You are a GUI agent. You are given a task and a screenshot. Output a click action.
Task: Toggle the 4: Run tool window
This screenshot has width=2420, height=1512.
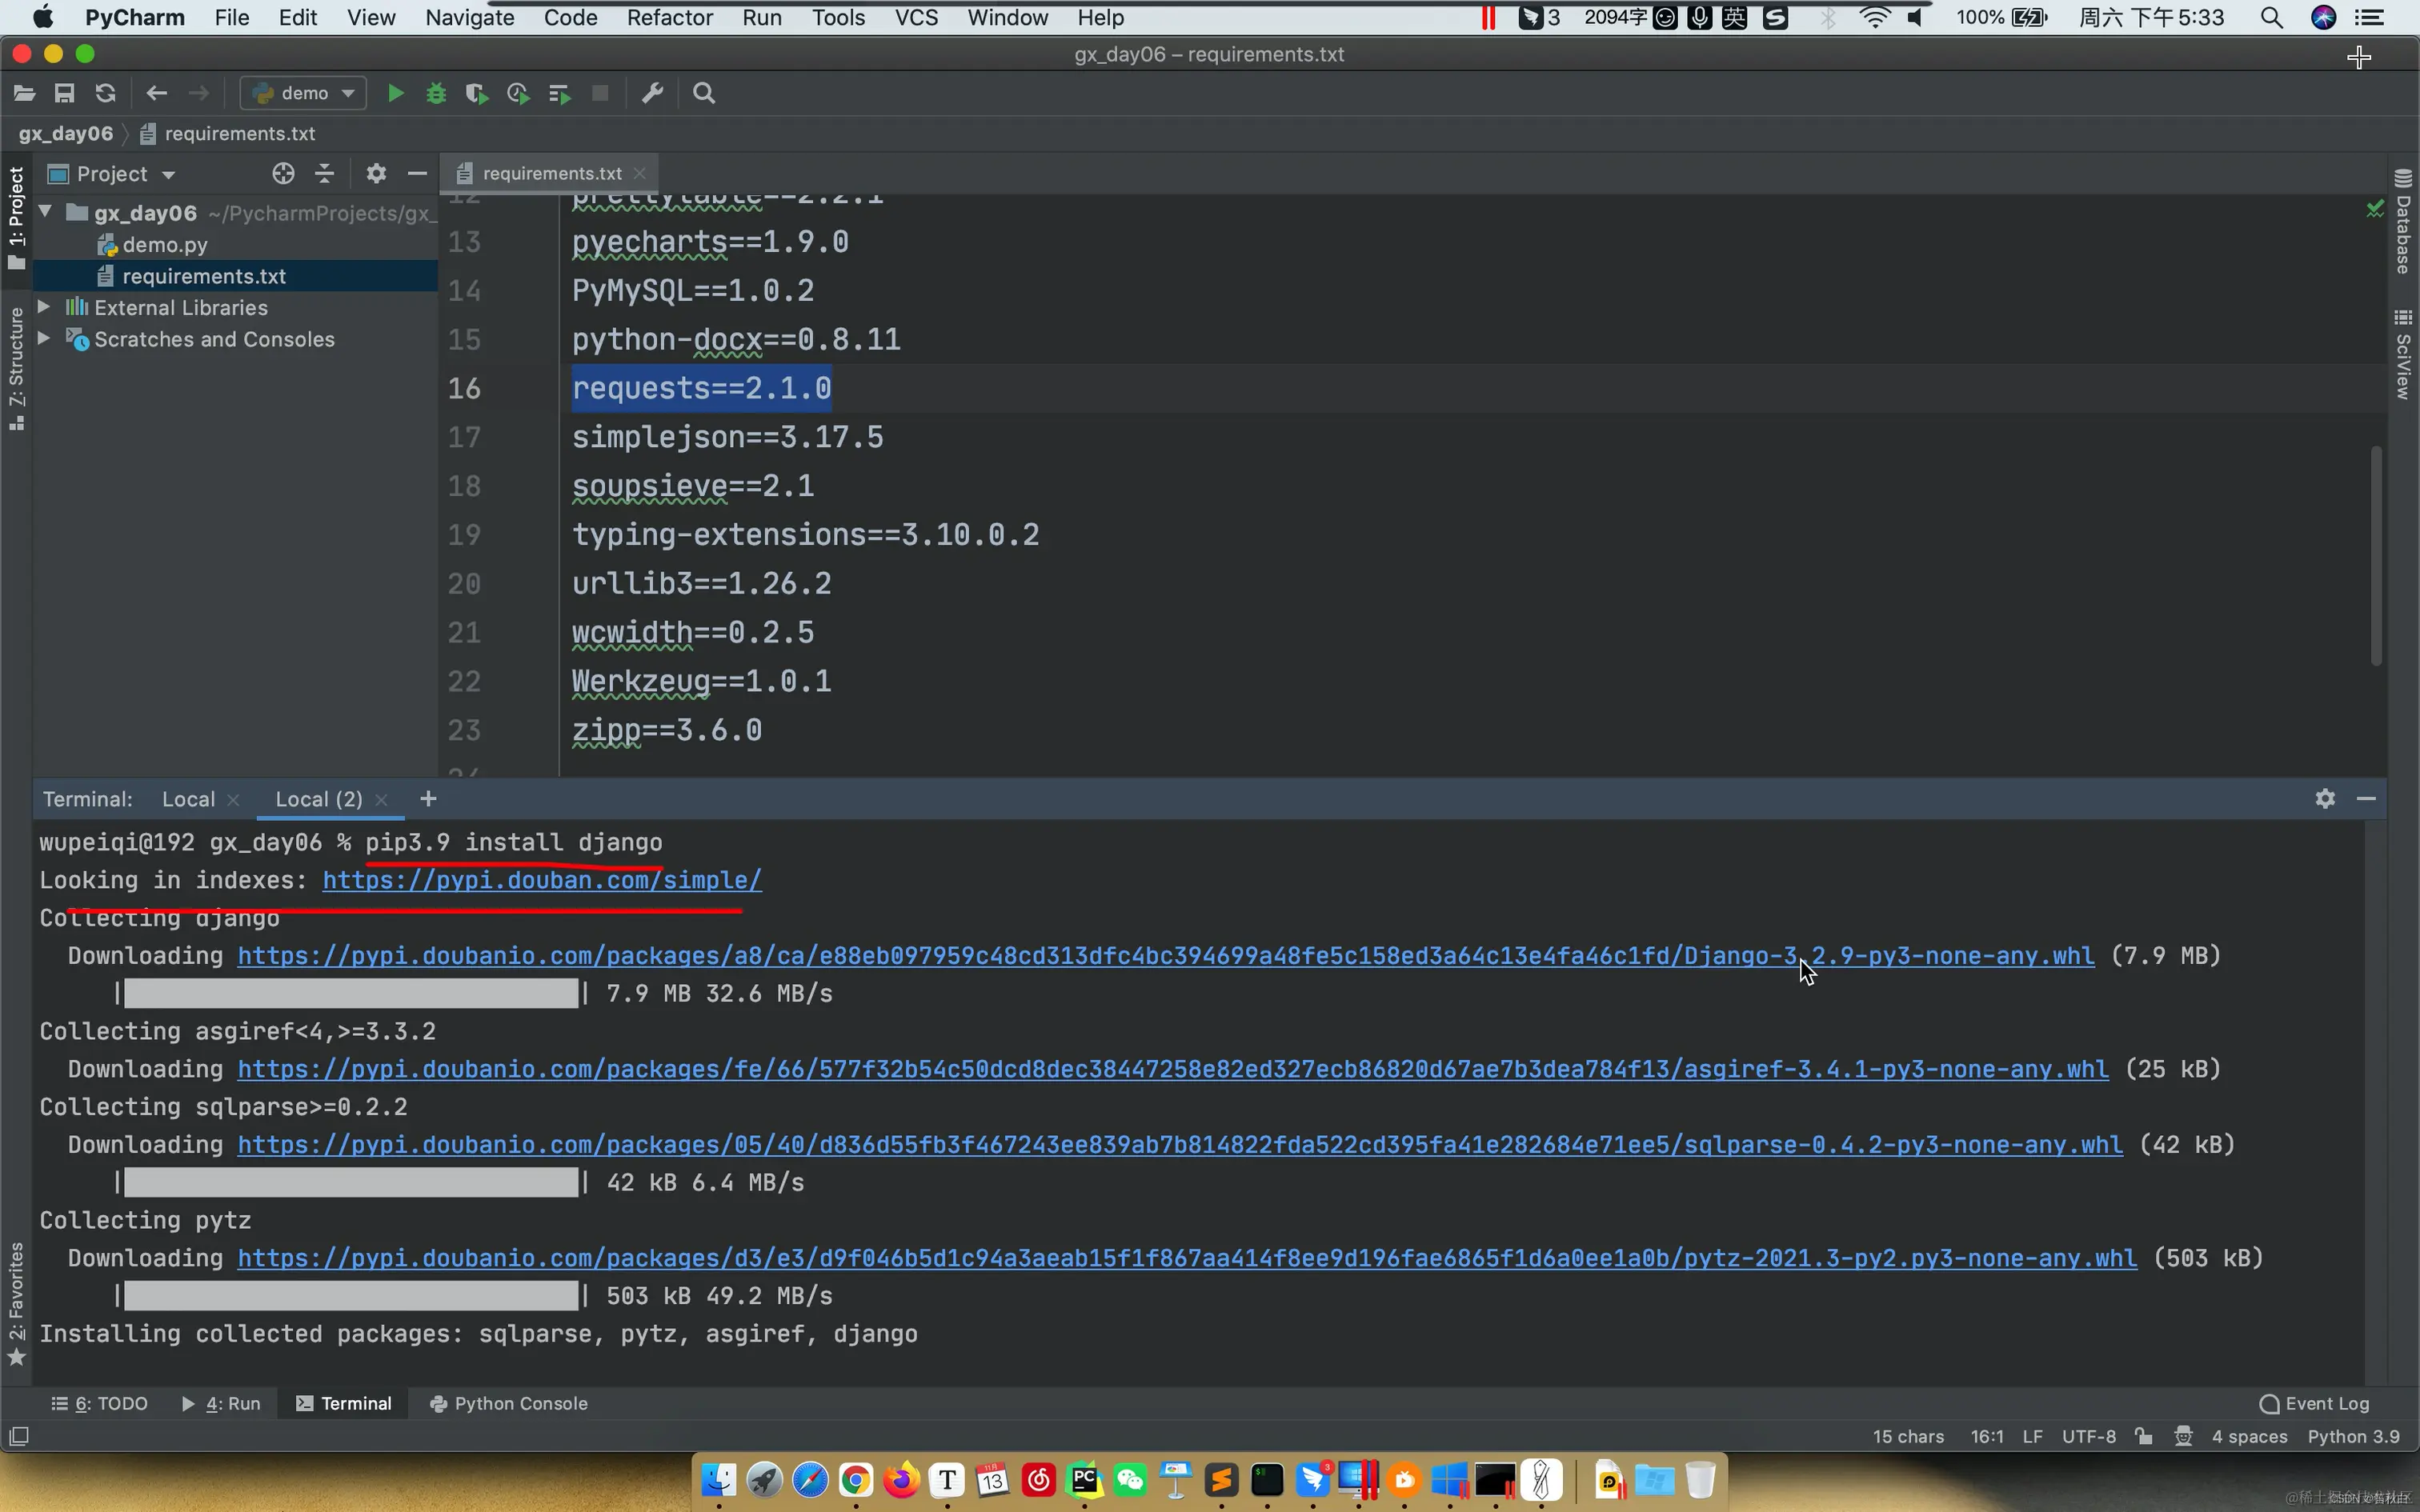click(x=221, y=1403)
